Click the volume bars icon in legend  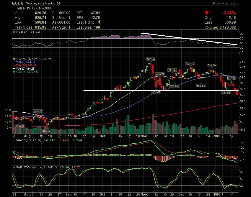tap(14, 71)
